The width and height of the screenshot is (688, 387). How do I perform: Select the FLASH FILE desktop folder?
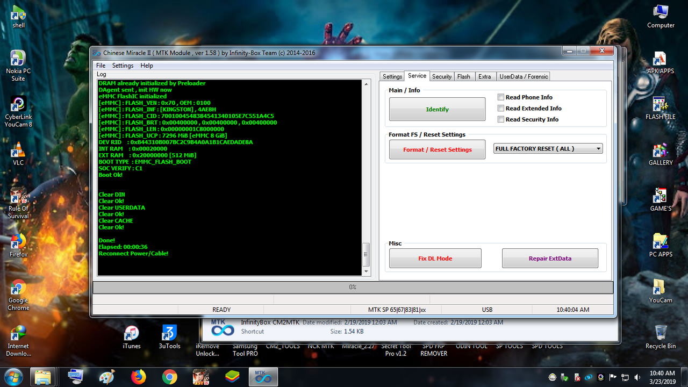[661, 108]
